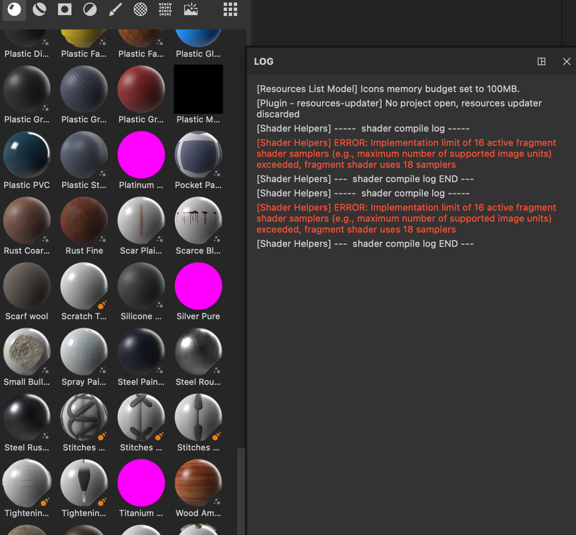Select the Filters asset category
Image resolution: width=576 pixels, height=535 pixels.
(90, 9)
